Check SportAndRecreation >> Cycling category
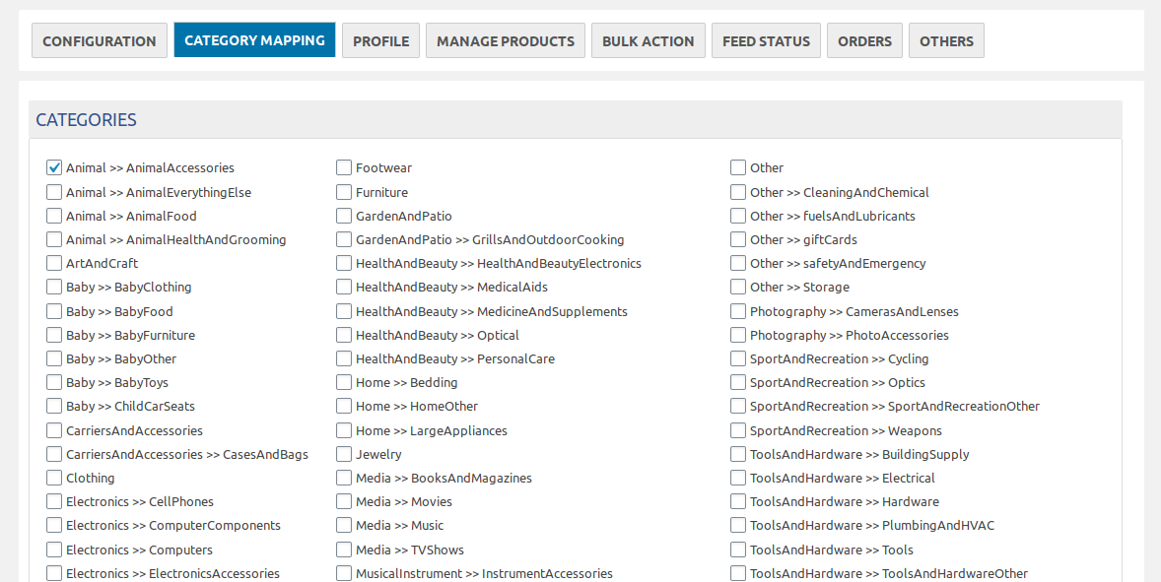Viewport: 1161px width, 582px height. click(737, 358)
